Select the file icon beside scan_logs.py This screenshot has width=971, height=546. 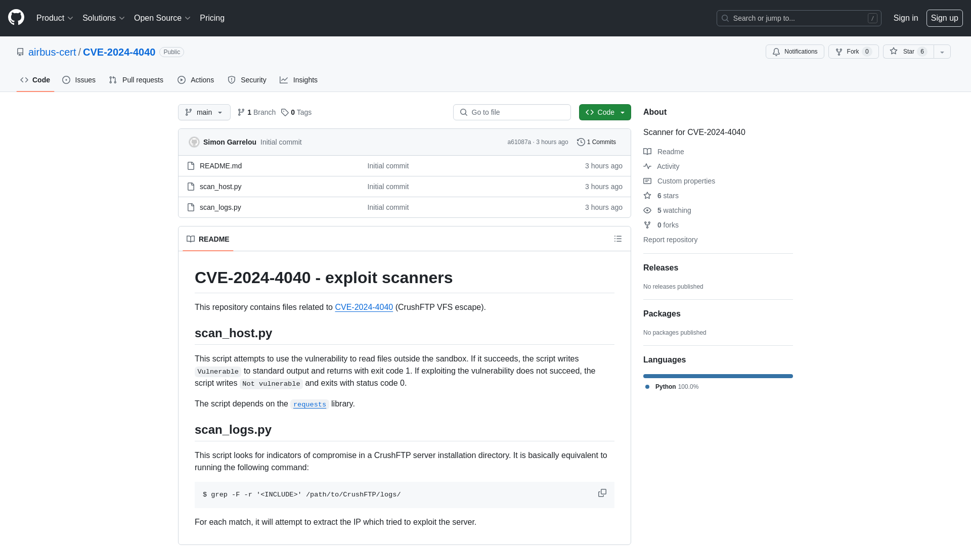point(191,207)
